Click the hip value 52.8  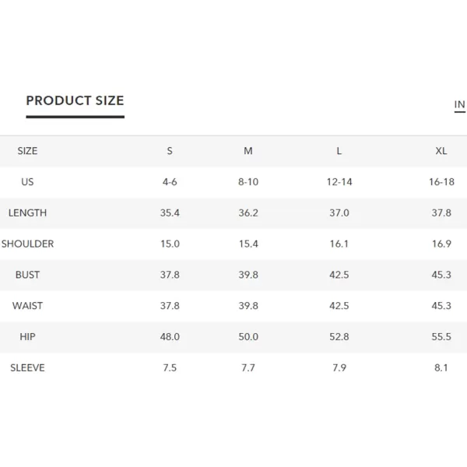339,337
